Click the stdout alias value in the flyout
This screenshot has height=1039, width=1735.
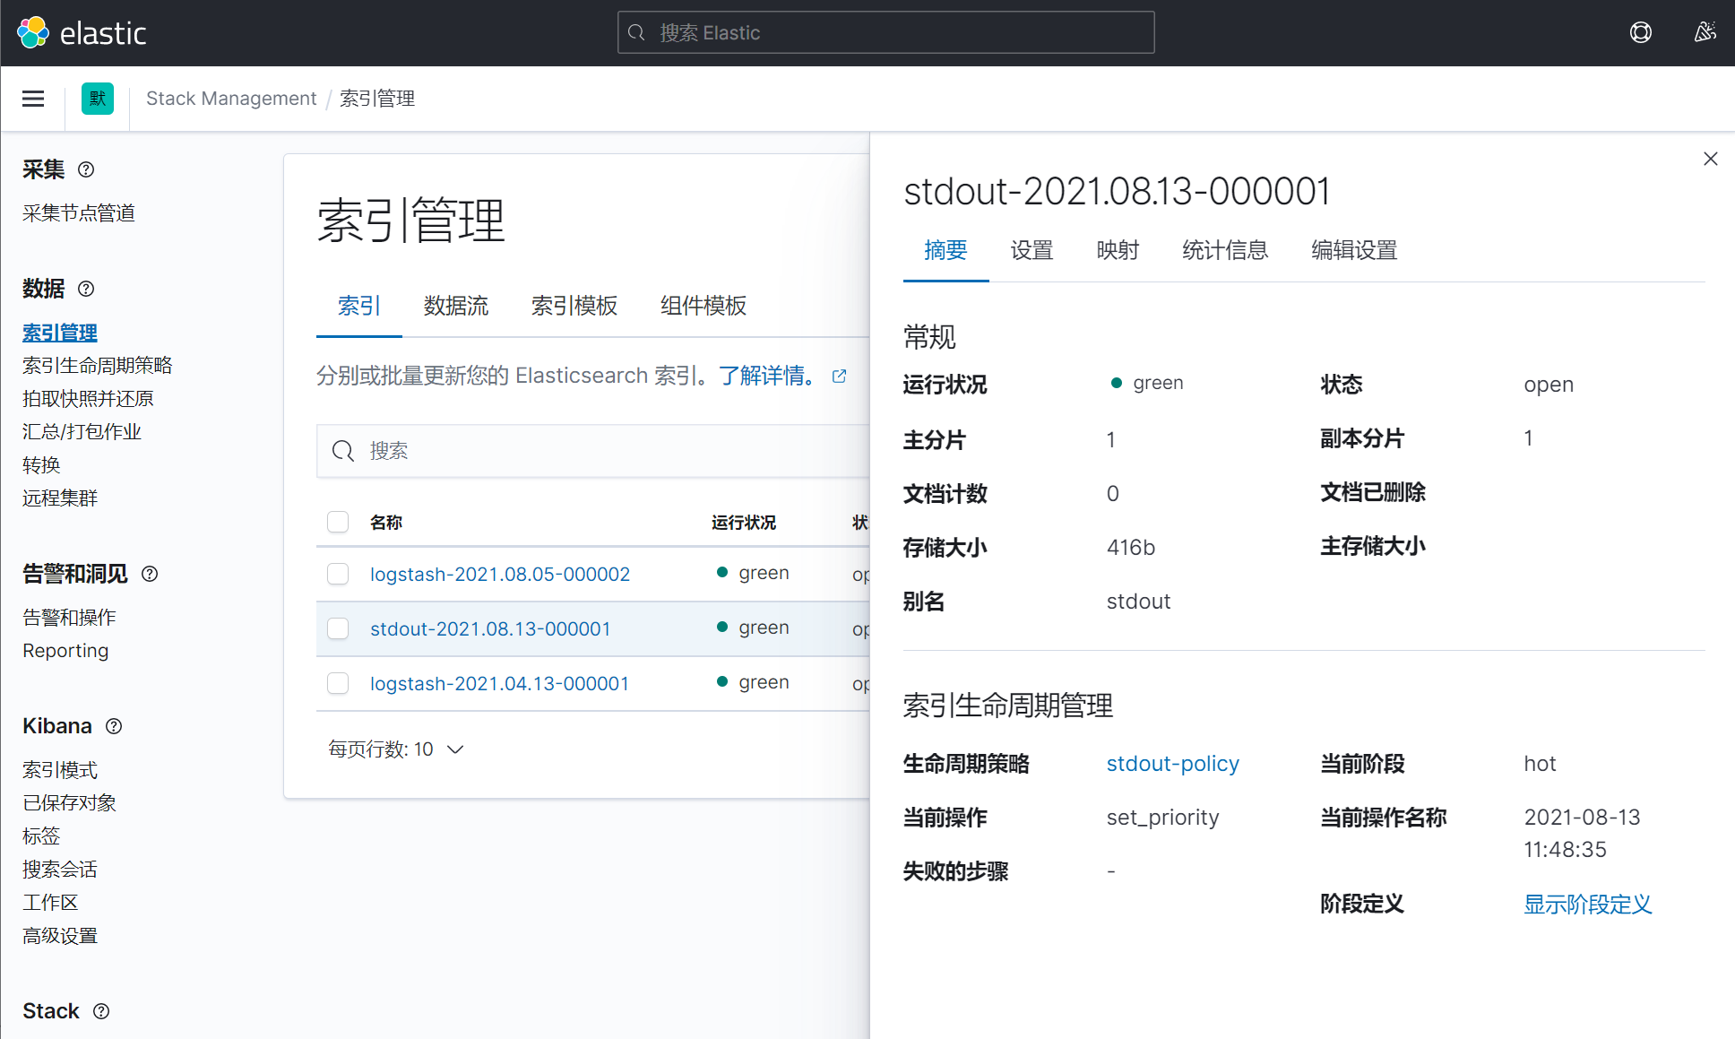pos(1139,602)
